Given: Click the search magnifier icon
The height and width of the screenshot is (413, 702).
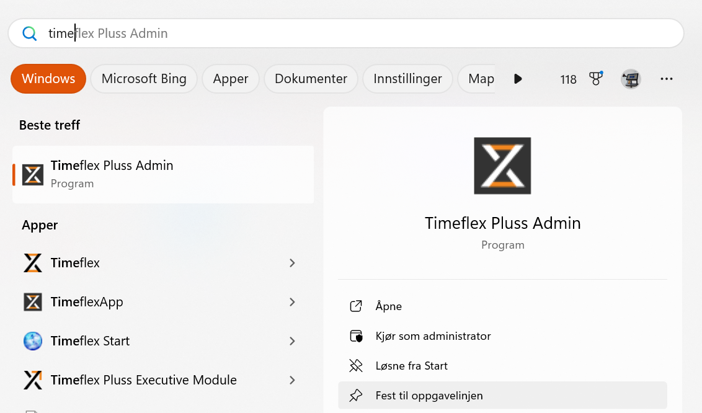Looking at the screenshot, I should (30, 33).
